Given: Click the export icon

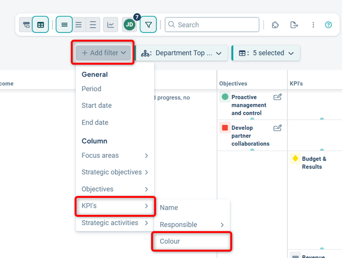Looking at the screenshot, I should click(x=294, y=25).
